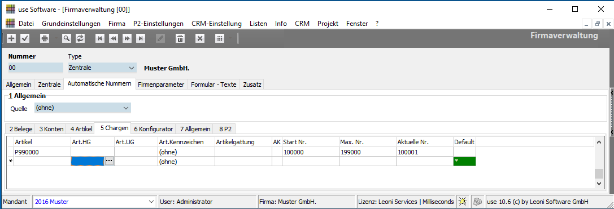614x209 pixels.
Task: Click the hand coins icon in status bar
Action: coord(477,202)
